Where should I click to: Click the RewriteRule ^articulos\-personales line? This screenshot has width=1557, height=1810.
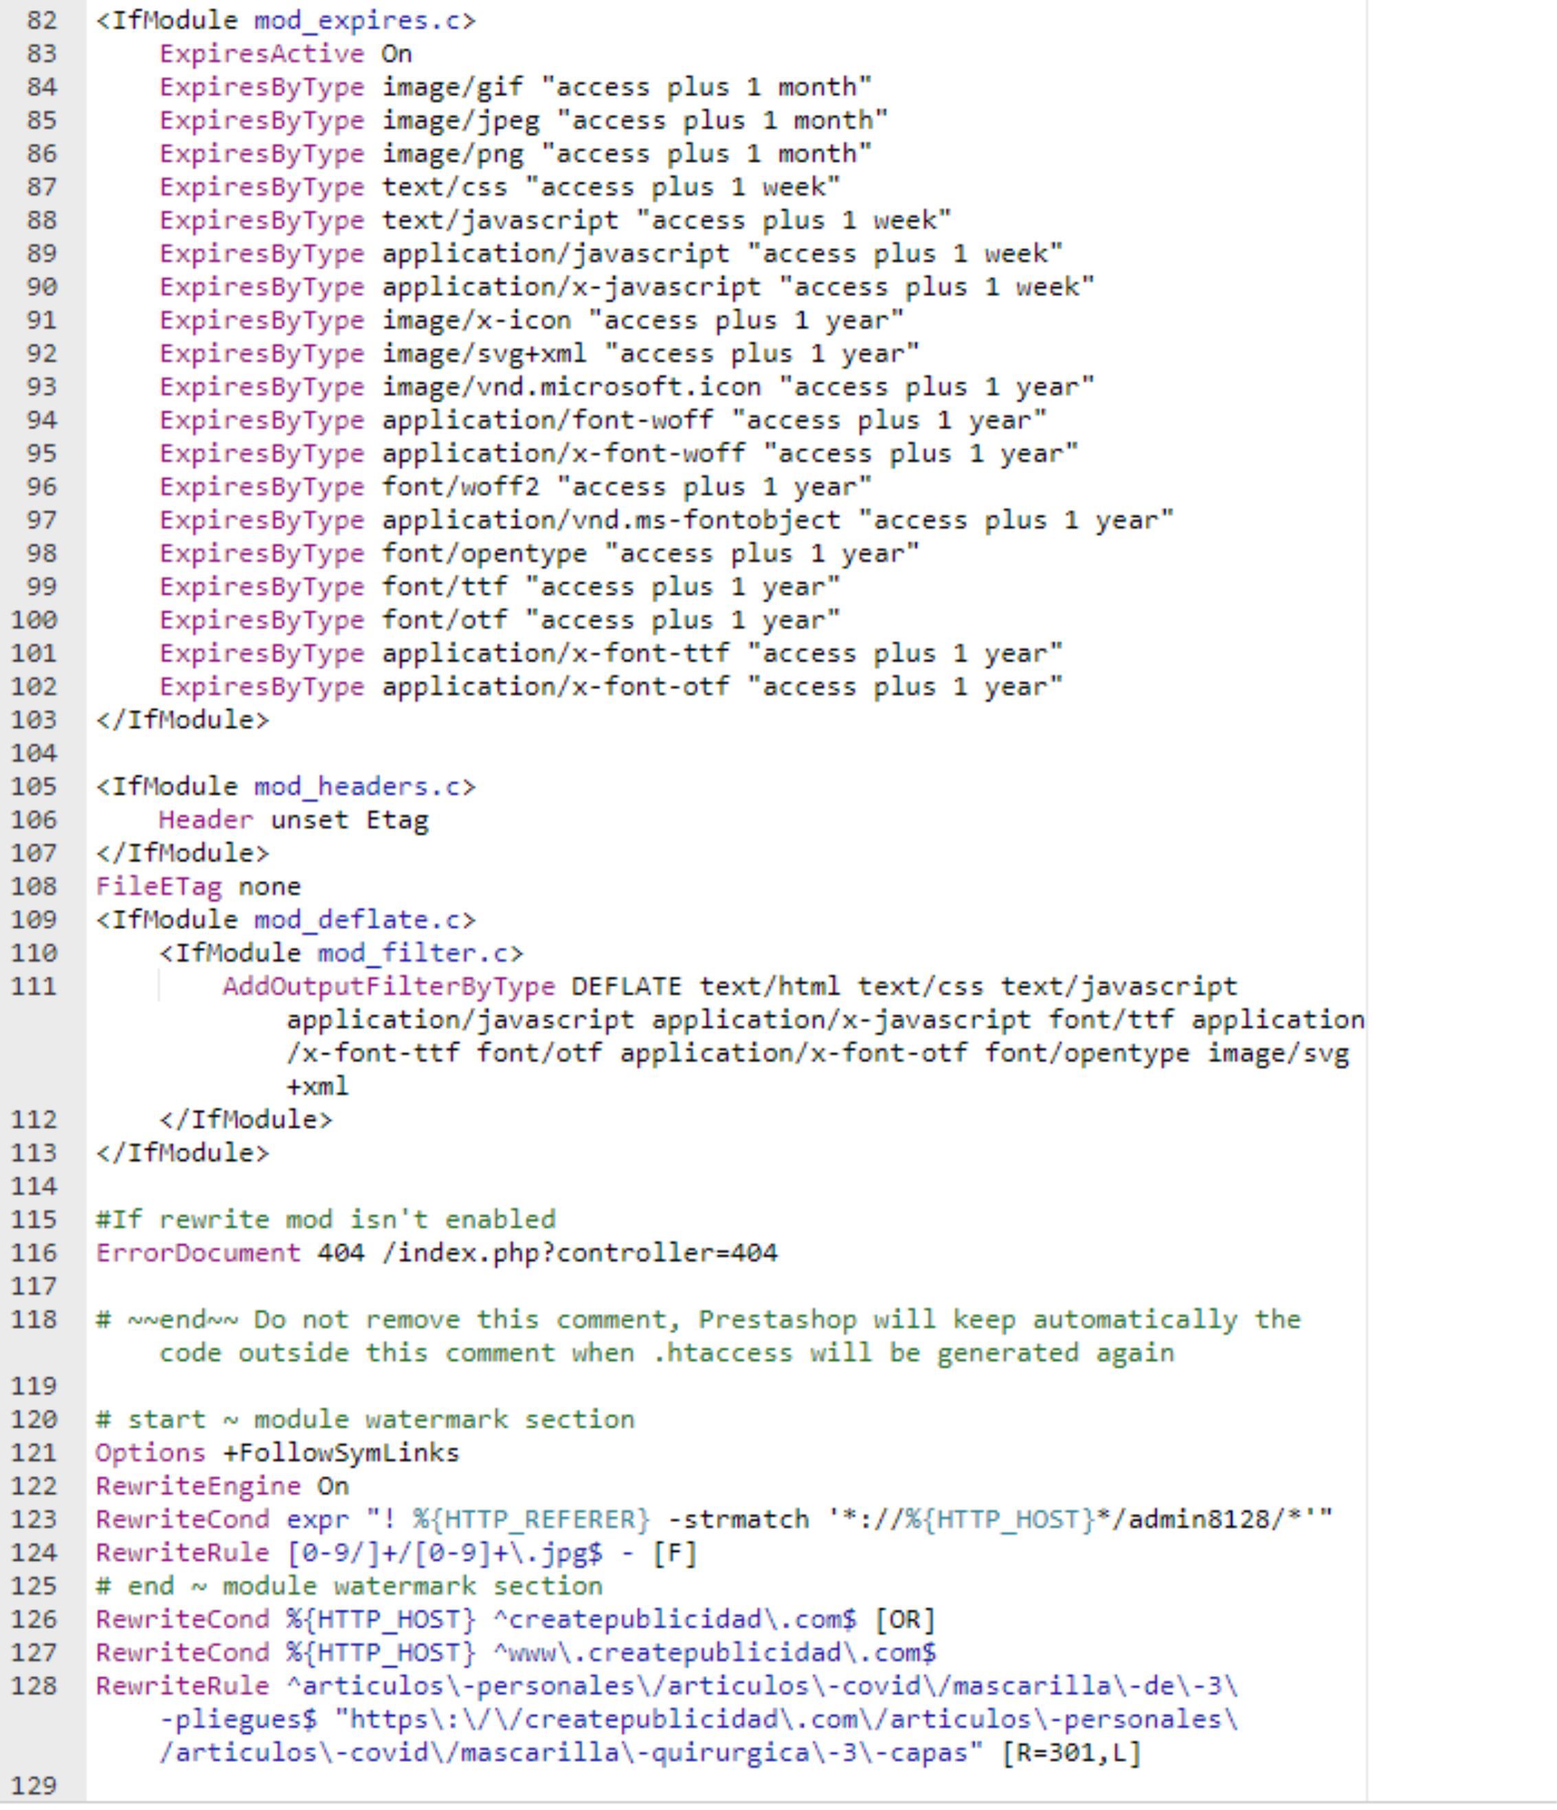tap(667, 1719)
